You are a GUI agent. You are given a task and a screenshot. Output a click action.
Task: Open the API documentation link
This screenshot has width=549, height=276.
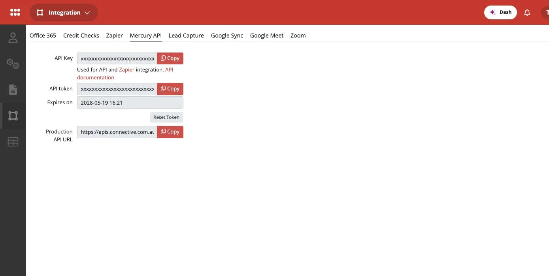[x=125, y=73]
